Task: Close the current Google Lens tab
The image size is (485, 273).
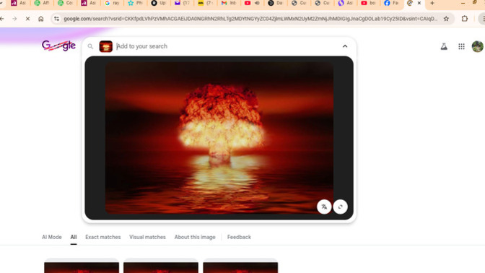Action: click(x=419, y=3)
